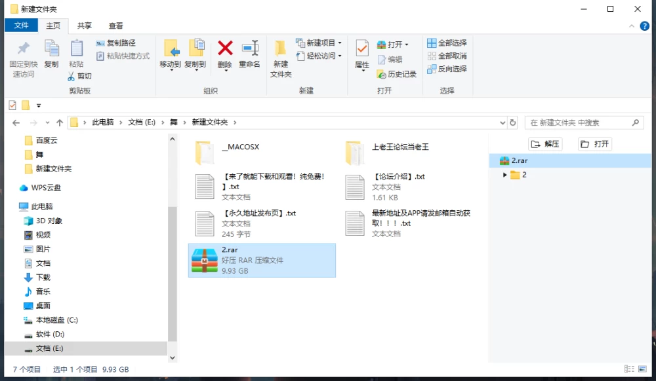Switch to the View (查看) tab
656x381 pixels.
(116, 26)
